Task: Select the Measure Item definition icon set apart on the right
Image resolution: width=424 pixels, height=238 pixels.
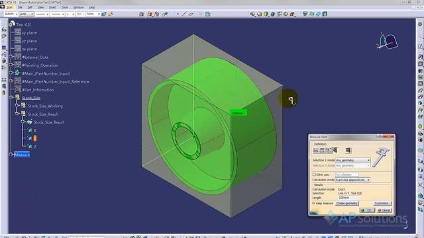Action: pos(348,150)
